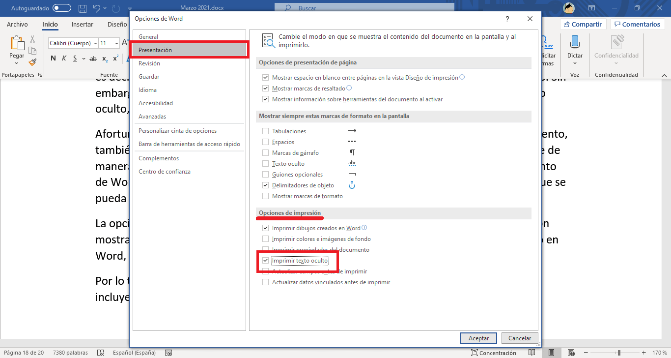Click the dialog help question mark
Image resolution: width=671 pixels, height=358 pixels.
point(507,19)
